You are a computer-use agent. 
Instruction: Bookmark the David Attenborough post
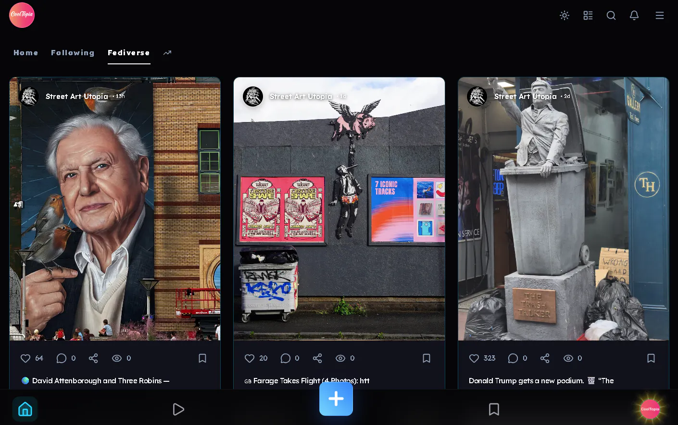click(202, 358)
